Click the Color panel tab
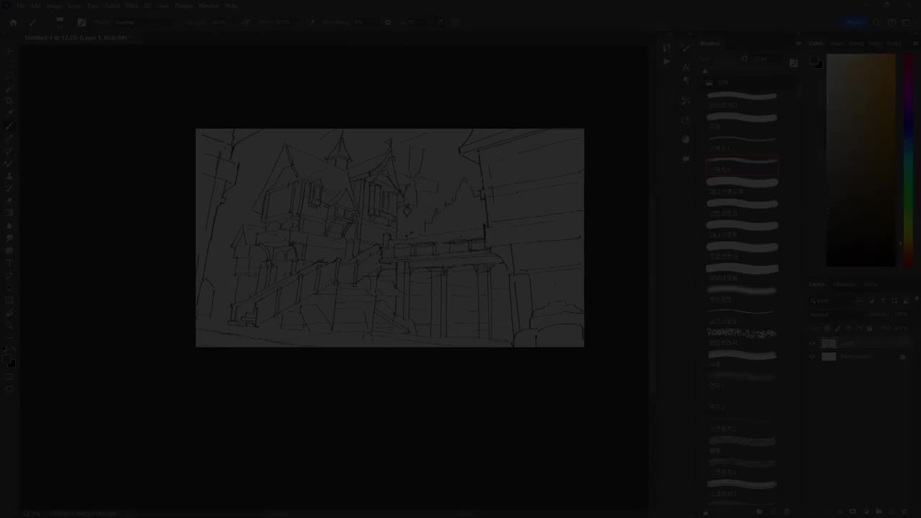The width and height of the screenshot is (921, 518). 816,43
